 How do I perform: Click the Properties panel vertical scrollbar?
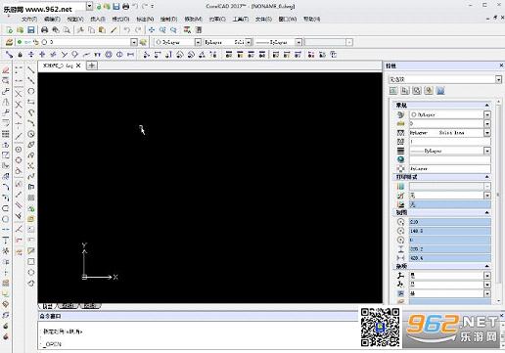[x=498, y=200]
